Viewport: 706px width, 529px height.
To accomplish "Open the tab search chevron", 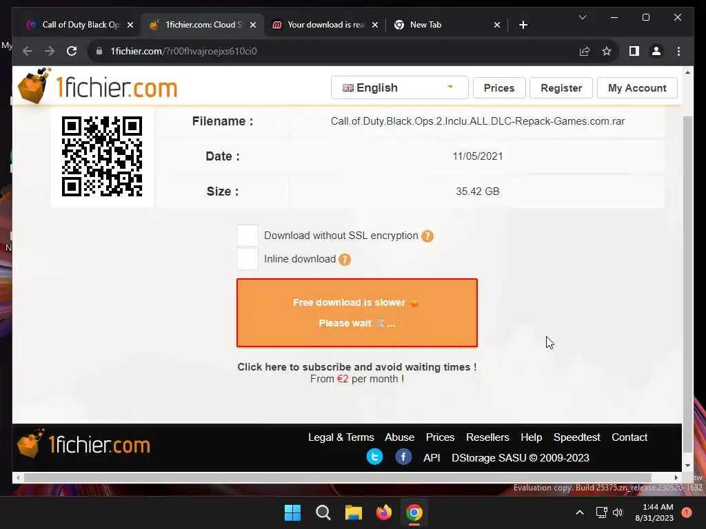I will pyautogui.click(x=582, y=17).
